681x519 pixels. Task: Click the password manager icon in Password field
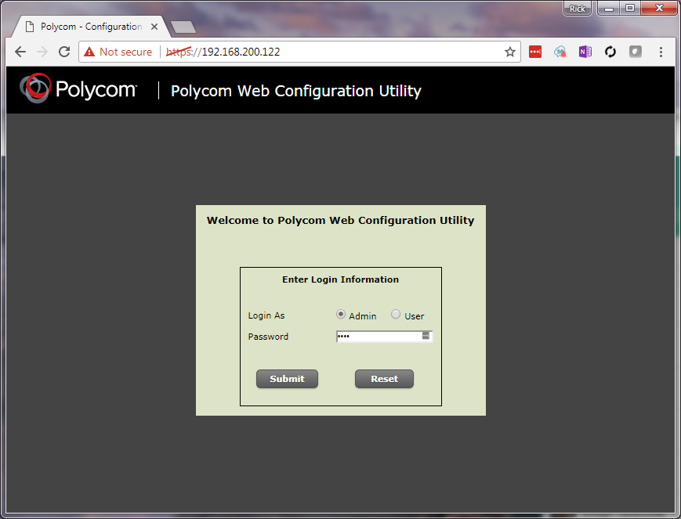point(426,336)
